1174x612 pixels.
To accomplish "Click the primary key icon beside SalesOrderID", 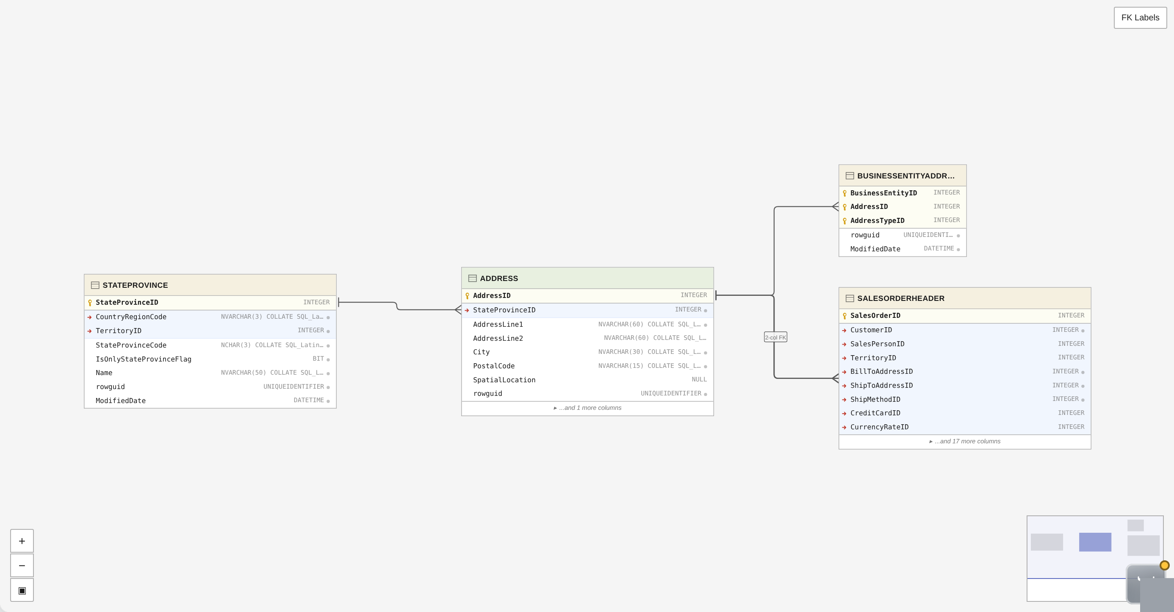I will click(845, 315).
